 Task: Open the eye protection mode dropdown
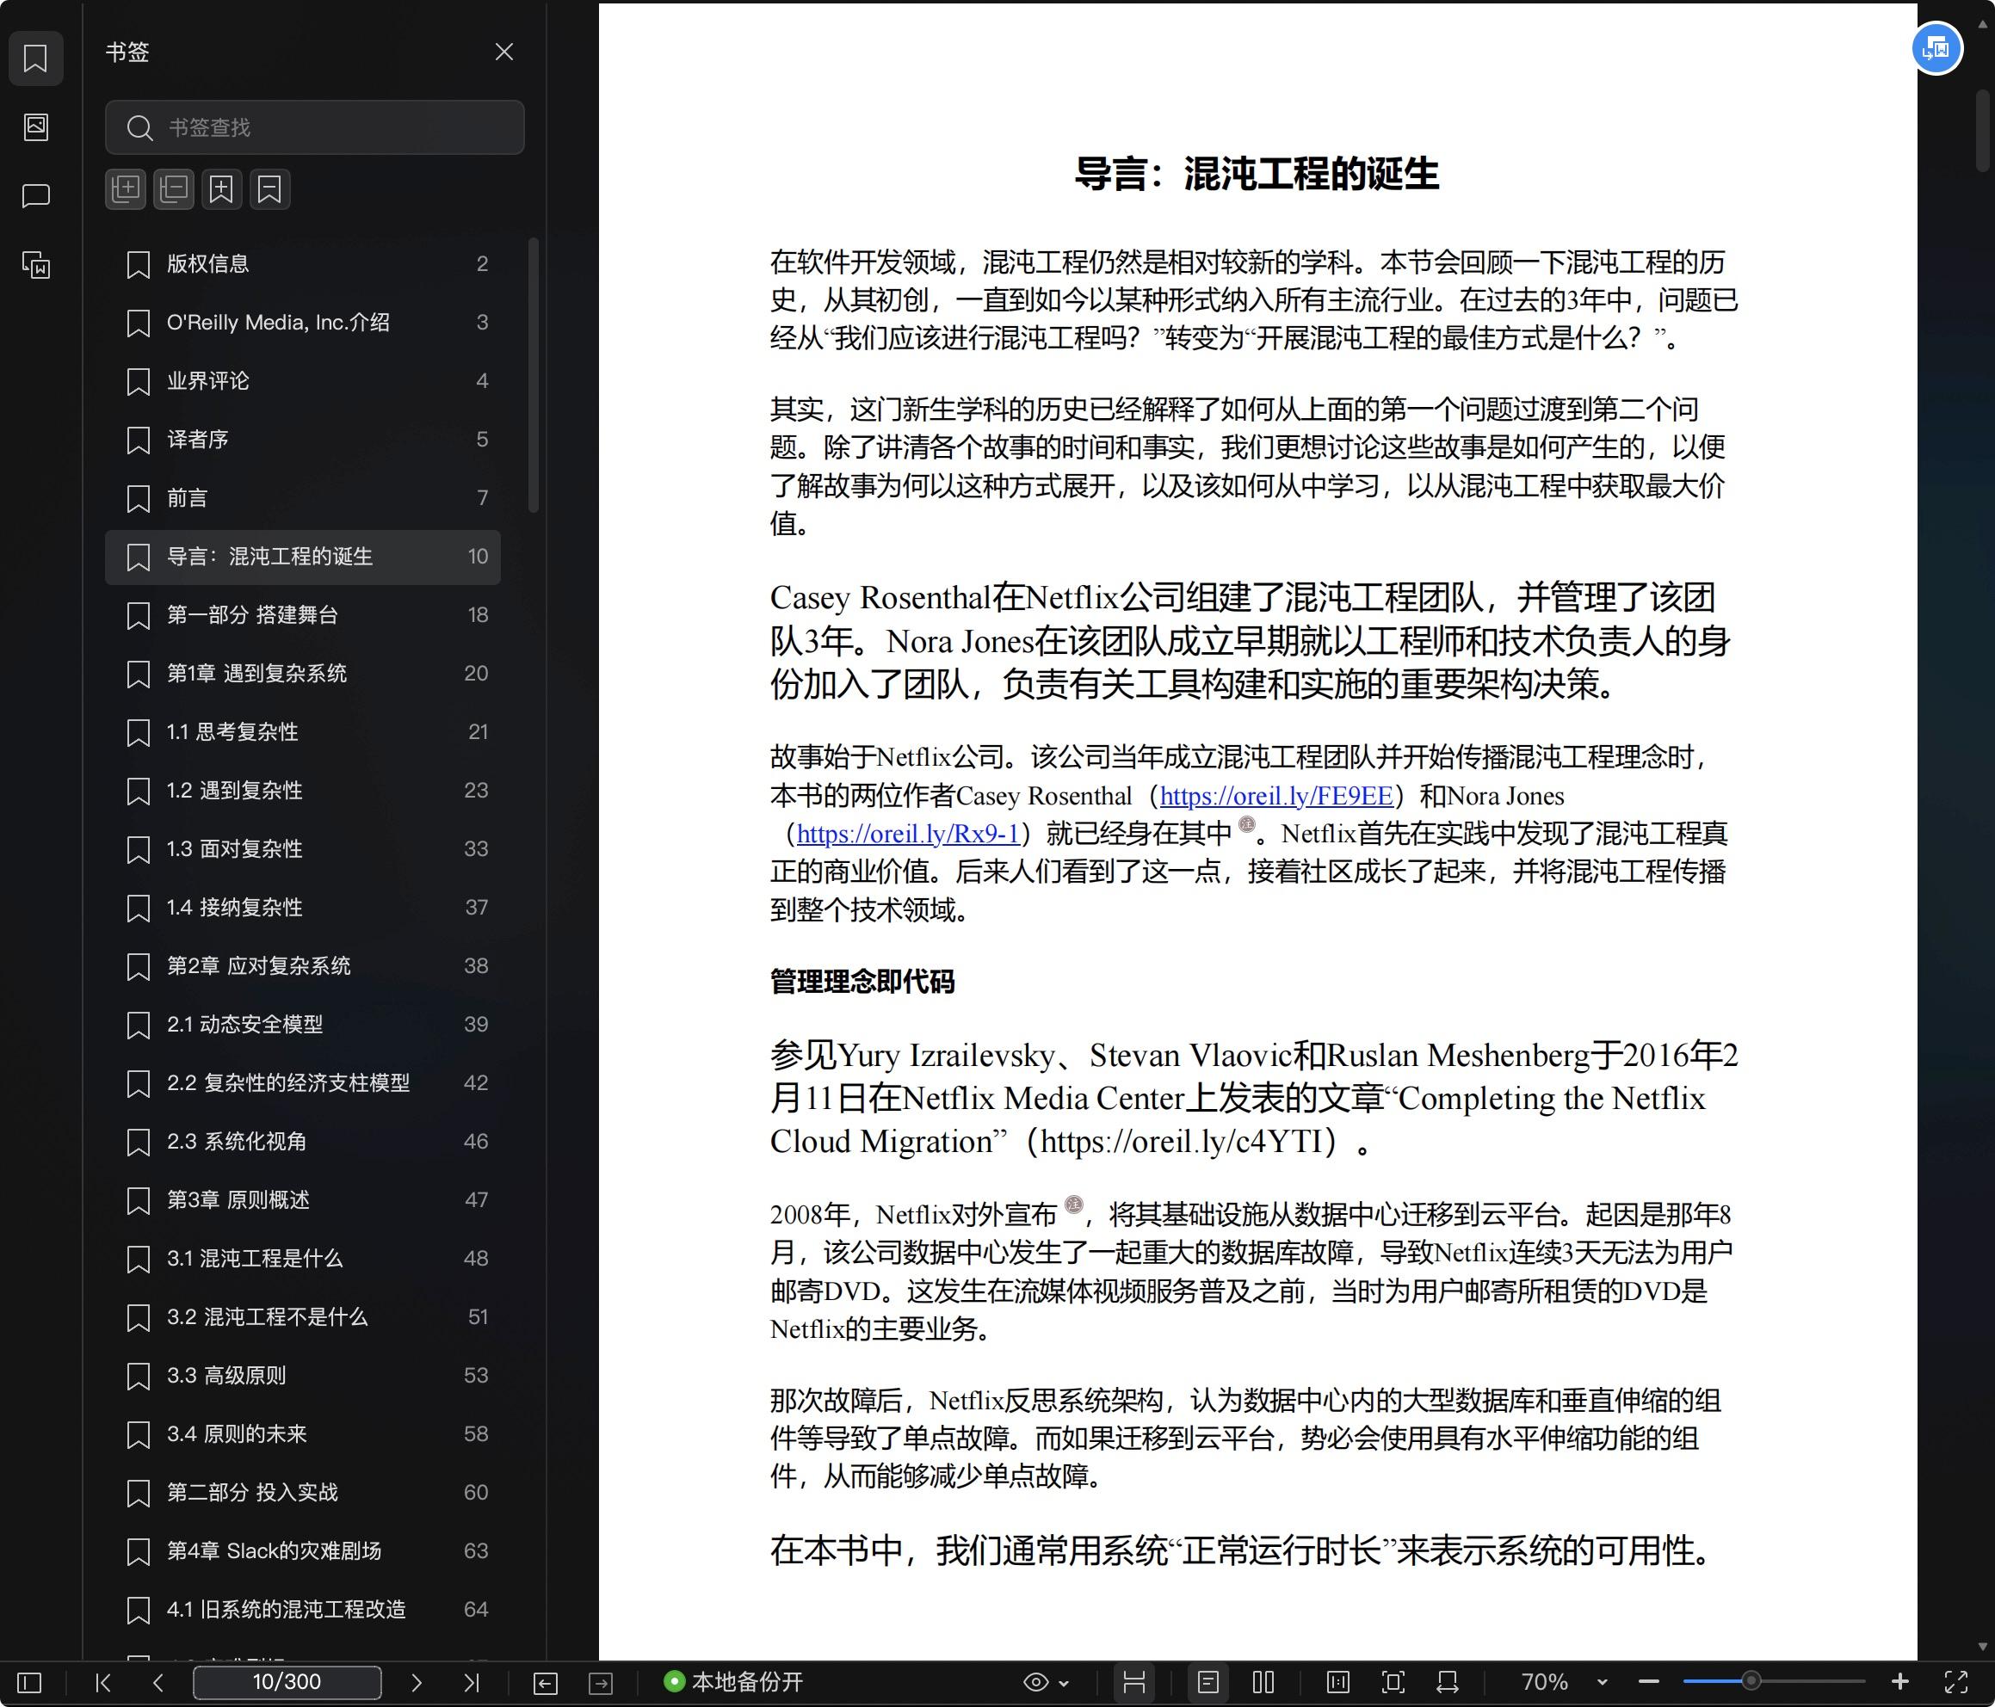pos(1046,1682)
